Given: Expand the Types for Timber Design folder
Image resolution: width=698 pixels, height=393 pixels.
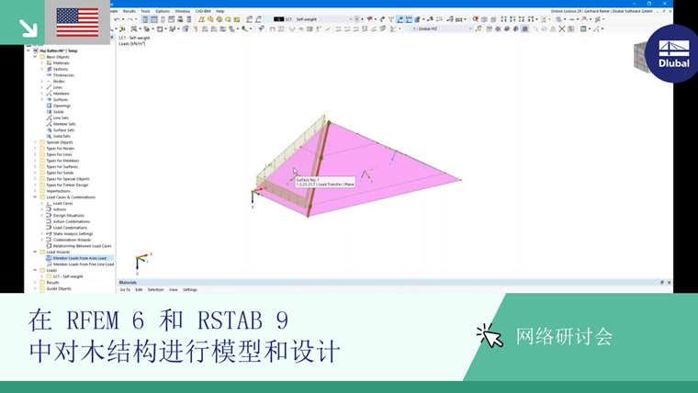Looking at the screenshot, I should (x=35, y=185).
